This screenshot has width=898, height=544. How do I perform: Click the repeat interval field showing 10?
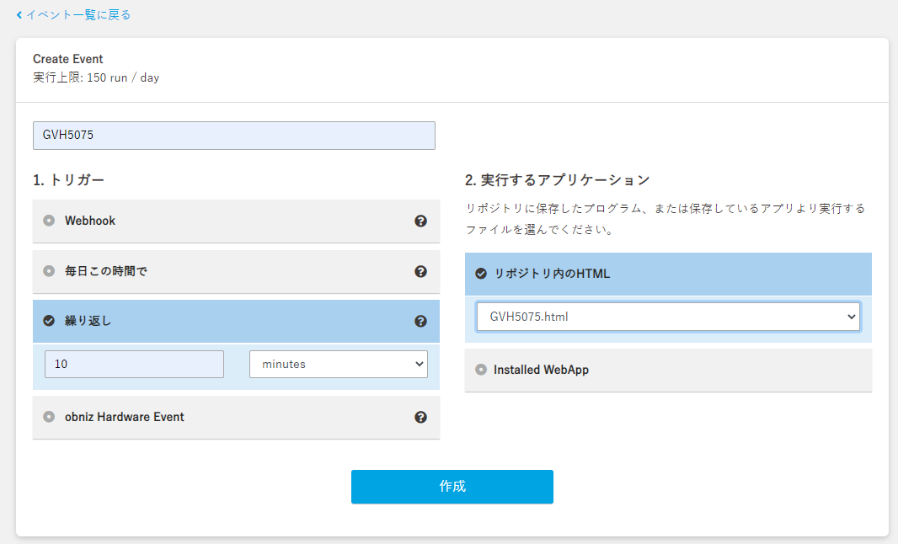tap(134, 364)
